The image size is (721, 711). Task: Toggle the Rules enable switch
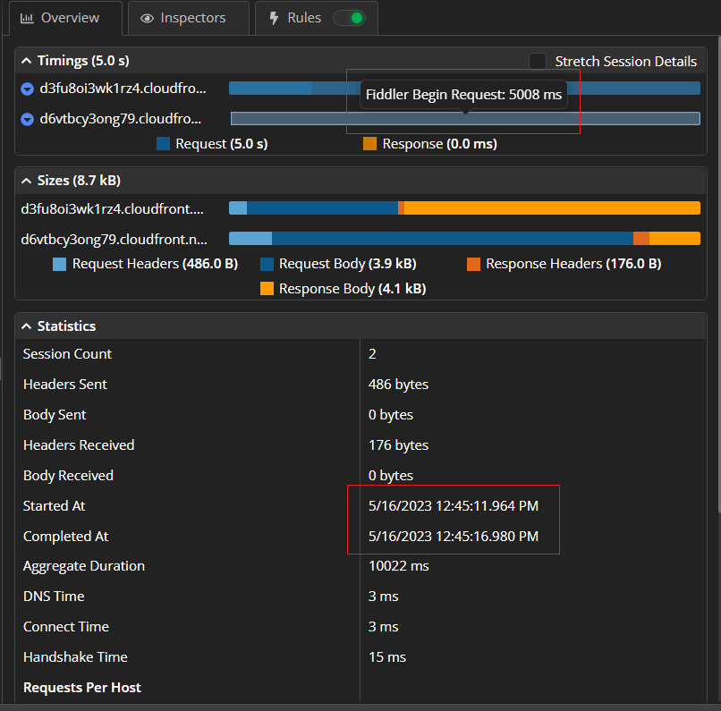tap(350, 18)
